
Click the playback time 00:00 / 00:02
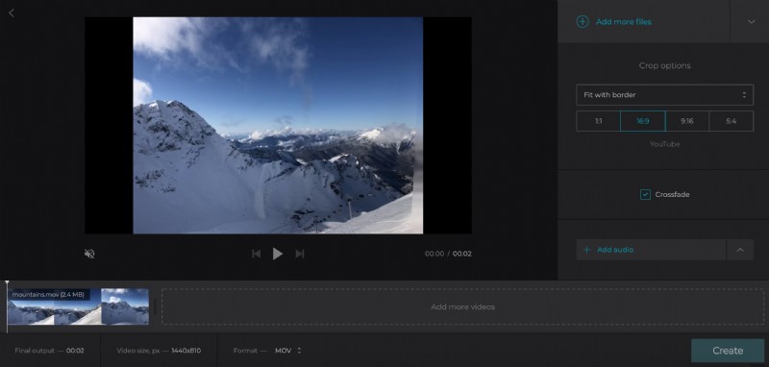pos(448,254)
